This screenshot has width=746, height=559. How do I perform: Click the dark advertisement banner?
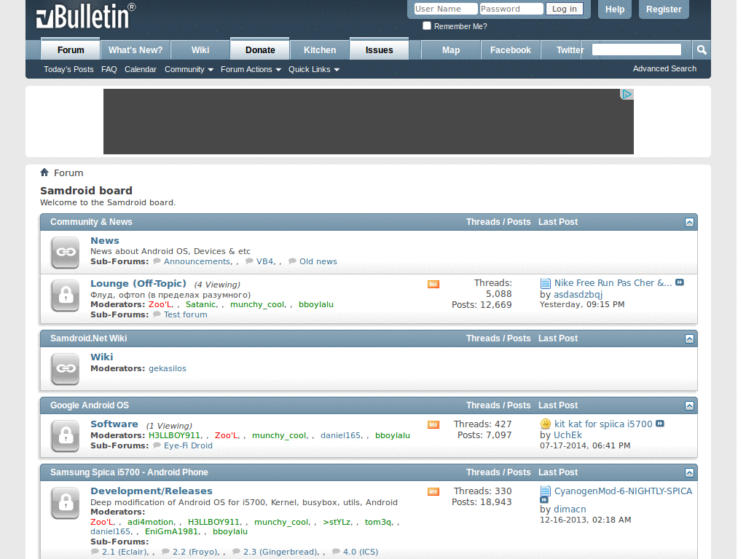point(368,122)
